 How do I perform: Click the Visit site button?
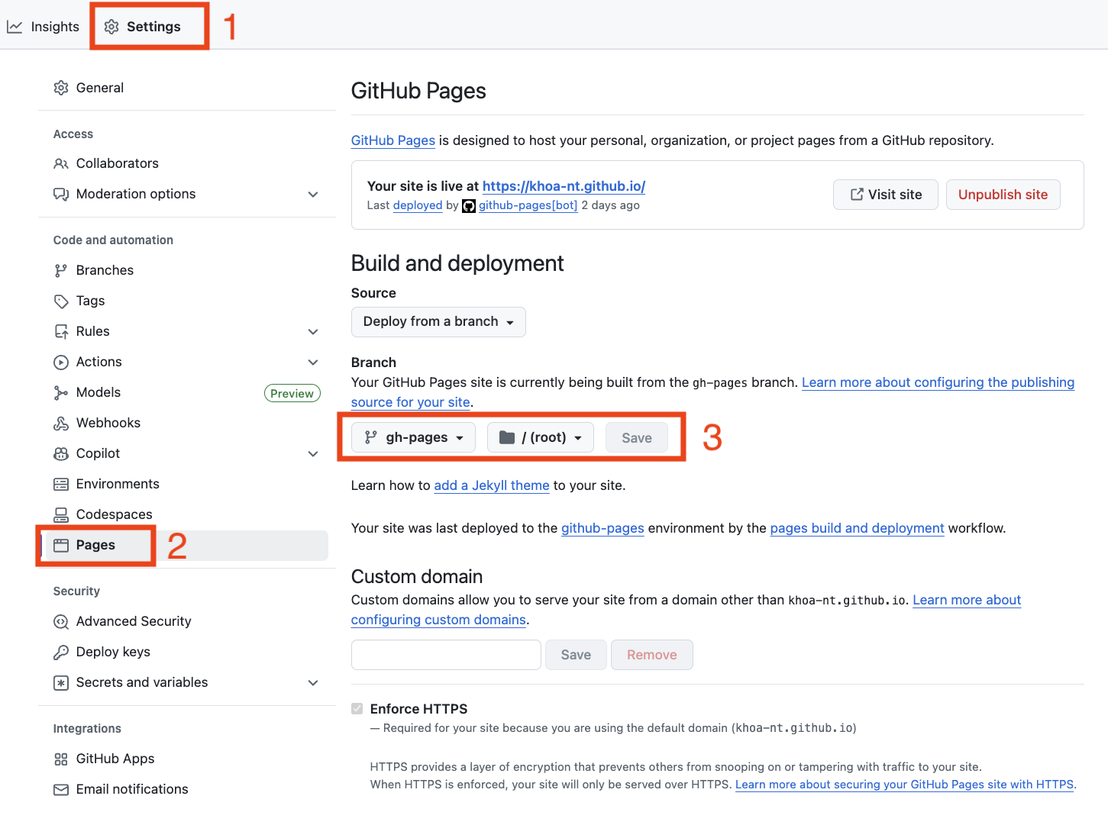(885, 195)
